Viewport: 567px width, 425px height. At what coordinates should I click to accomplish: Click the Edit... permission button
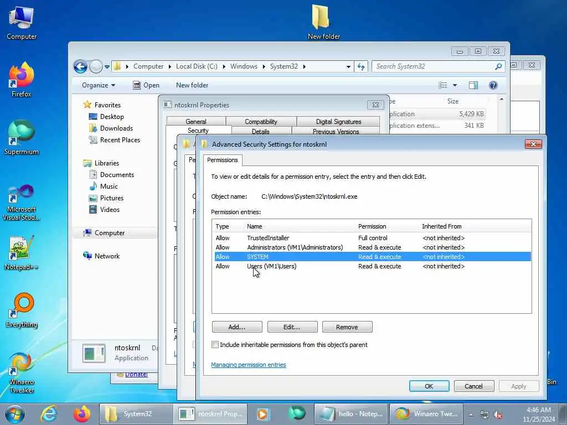tap(292, 327)
